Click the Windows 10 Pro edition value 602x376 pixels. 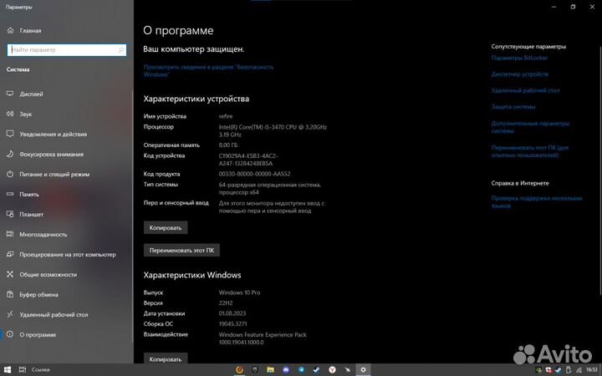click(x=240, y=292)
